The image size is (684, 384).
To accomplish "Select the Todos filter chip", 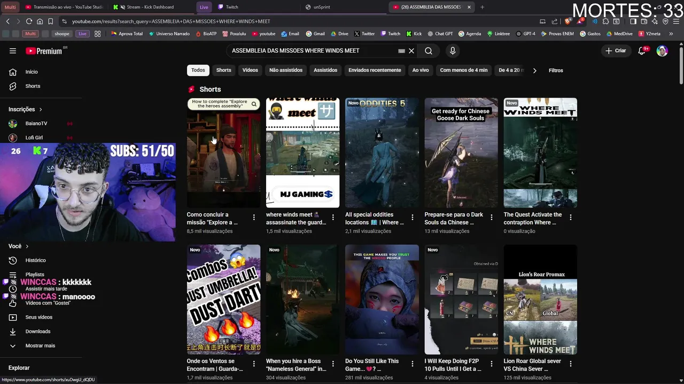I will [x=198, y=70].
